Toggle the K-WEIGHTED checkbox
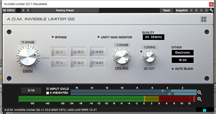Screen dimensions: 216x114 coord(48,93)
